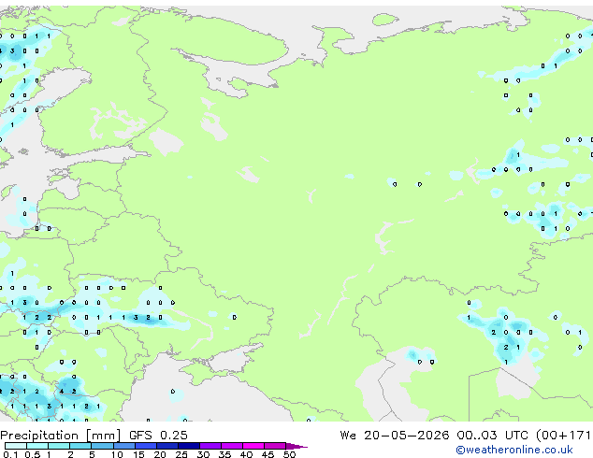Pick the legend swatch between 0.1 and 0.5
The image size is (593, 458).
click(x=16, y=446)
